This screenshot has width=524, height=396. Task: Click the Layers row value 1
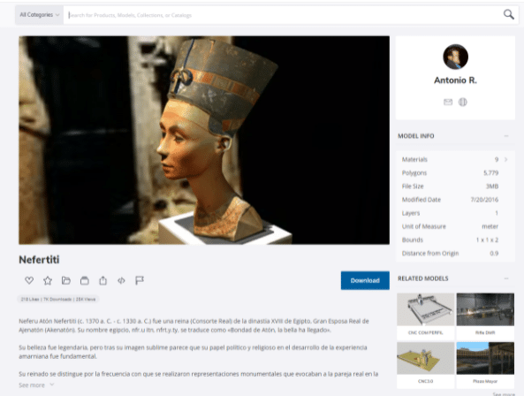tap(497, 213)
